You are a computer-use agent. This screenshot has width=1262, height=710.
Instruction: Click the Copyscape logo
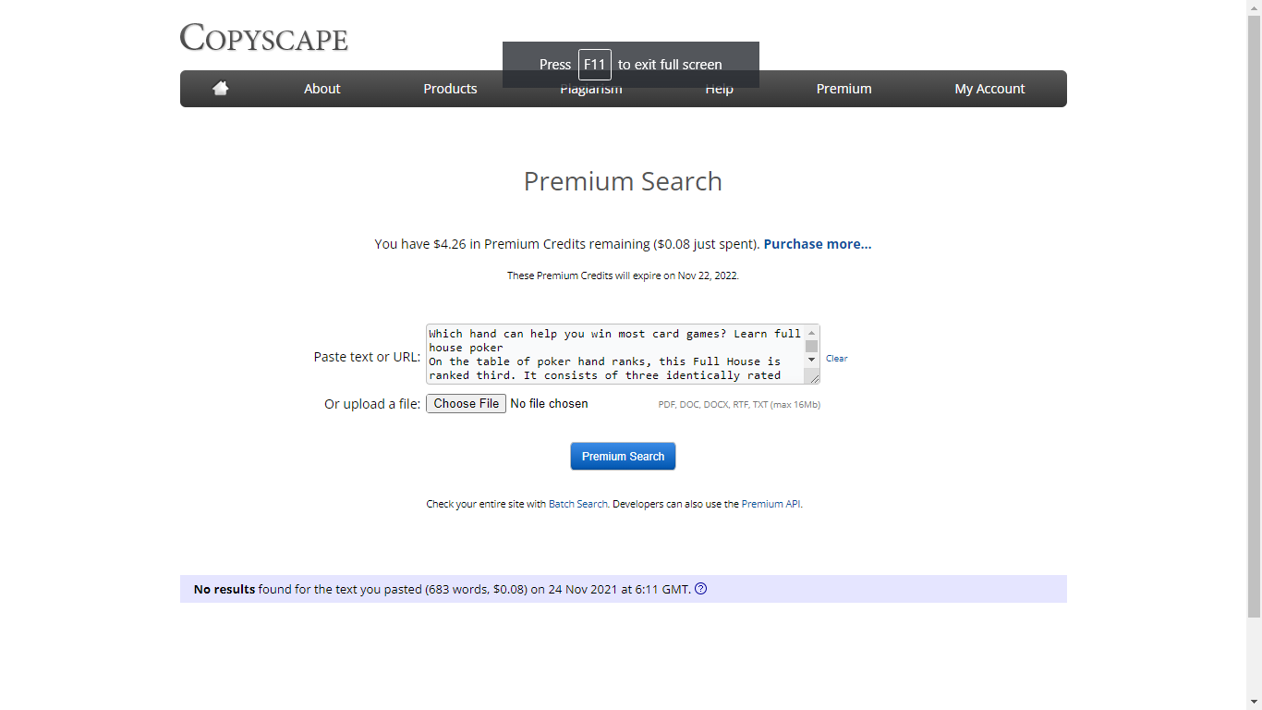click(x=264, y=38)
